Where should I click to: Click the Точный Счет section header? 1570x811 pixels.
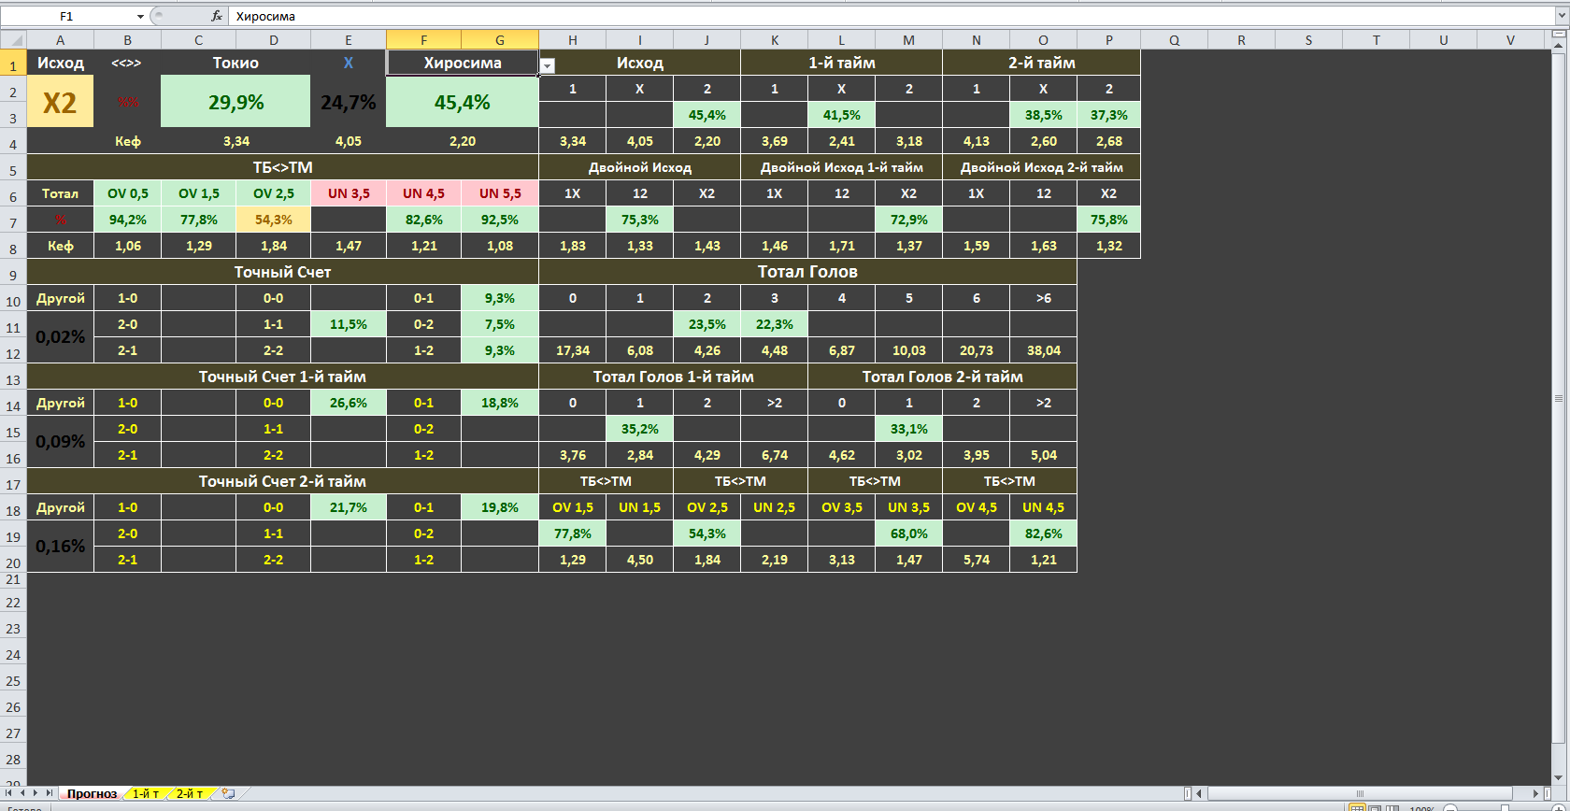click(283, 272)
